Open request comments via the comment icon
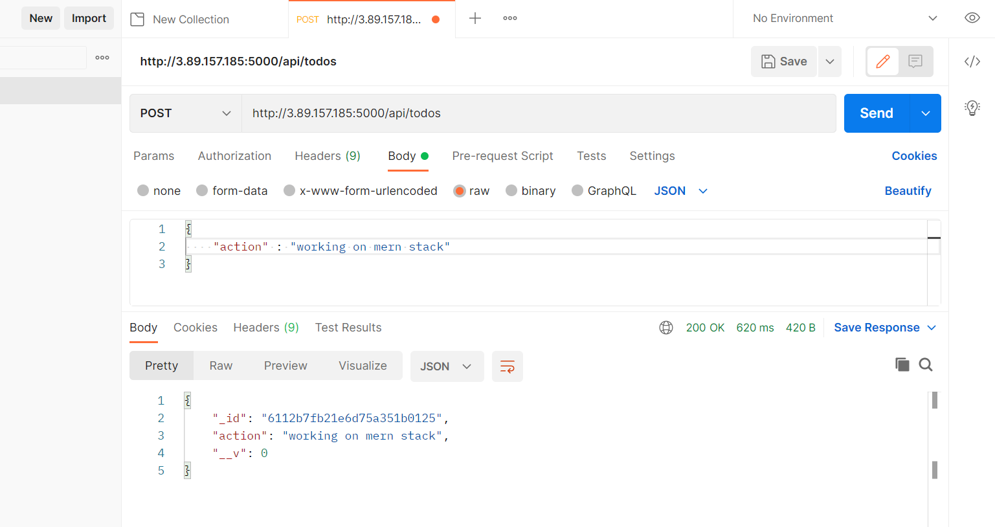This screenshot has width=995, height=527. pyautogui.click(x=915, y=61)
